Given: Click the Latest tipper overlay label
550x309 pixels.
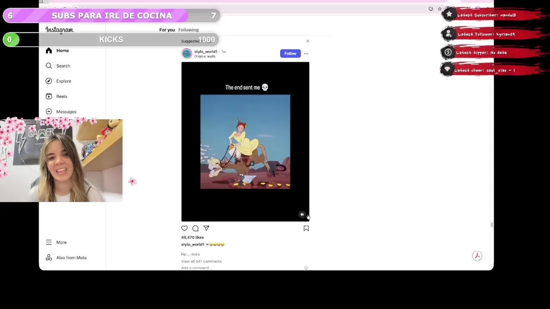Looking at the screenshot, I should [481, 52].
